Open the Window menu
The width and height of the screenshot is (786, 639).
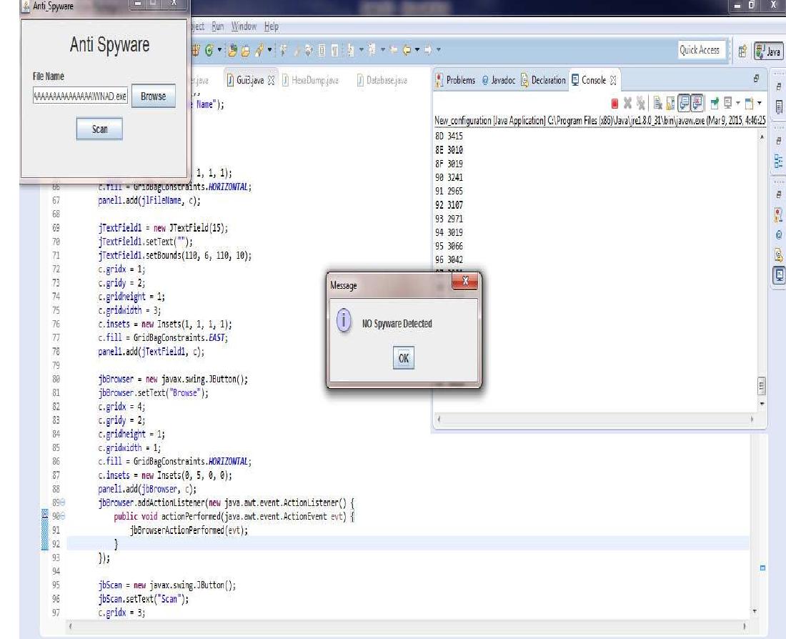(244, 26)
